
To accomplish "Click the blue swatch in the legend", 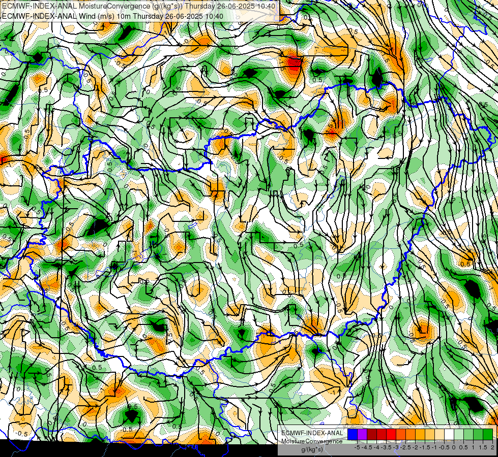I will tap(353, 434).
